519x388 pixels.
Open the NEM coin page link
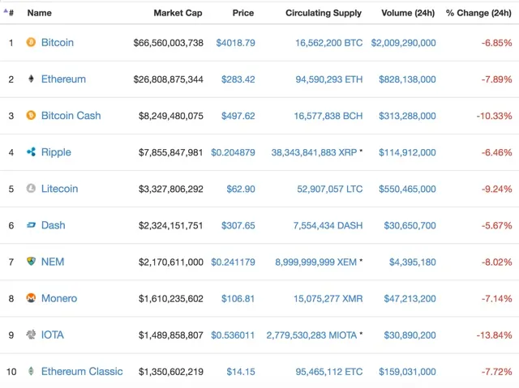click(x=53, y=262)
